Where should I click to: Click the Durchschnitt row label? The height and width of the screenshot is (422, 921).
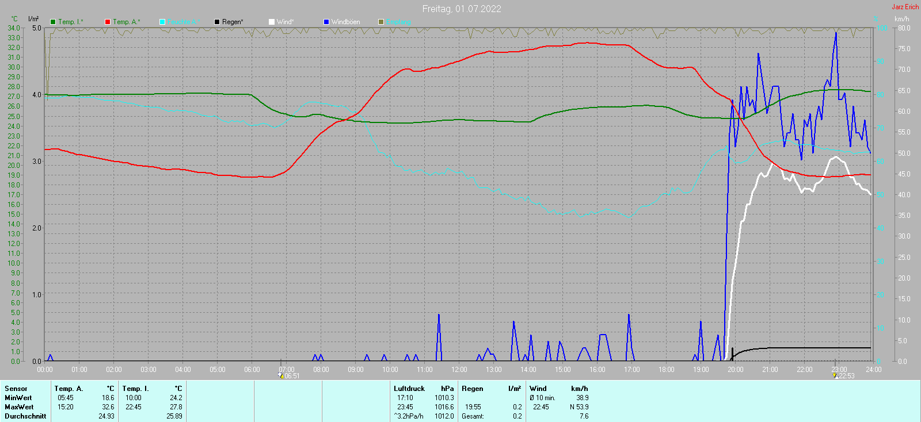coord(25,416)
